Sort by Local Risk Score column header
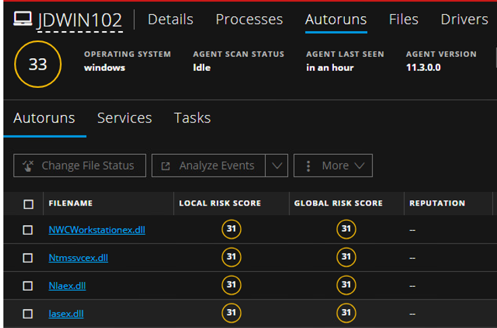This screenshot has height=328, width=497. 220,203
